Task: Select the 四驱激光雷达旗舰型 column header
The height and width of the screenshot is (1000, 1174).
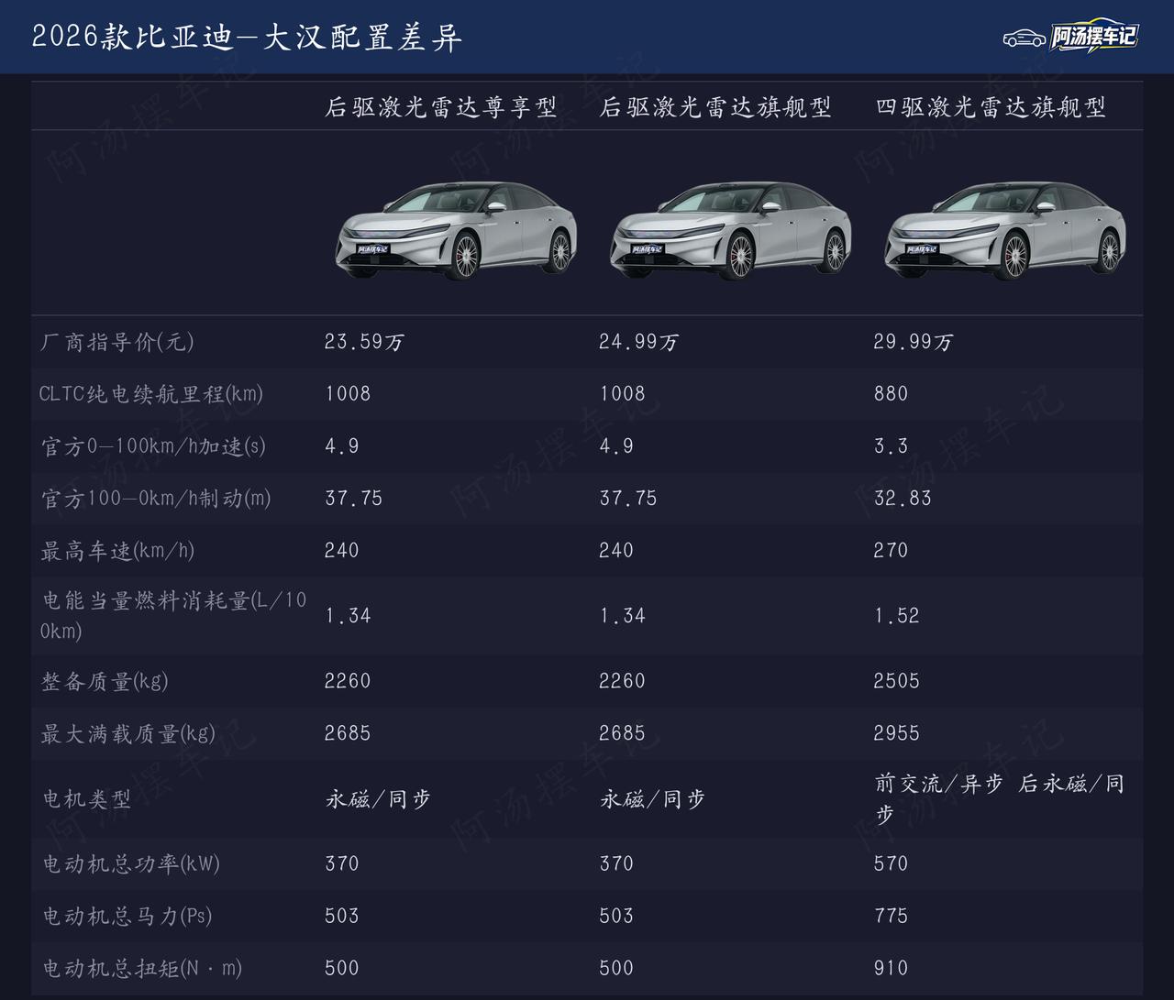Action: (991, 107)
